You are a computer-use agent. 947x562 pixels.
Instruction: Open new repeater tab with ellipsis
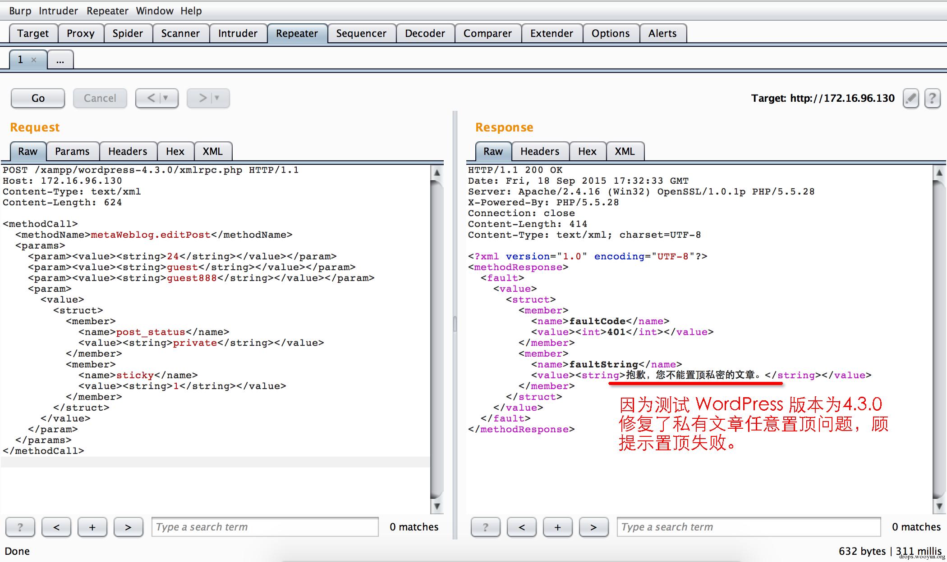point(60,60)
